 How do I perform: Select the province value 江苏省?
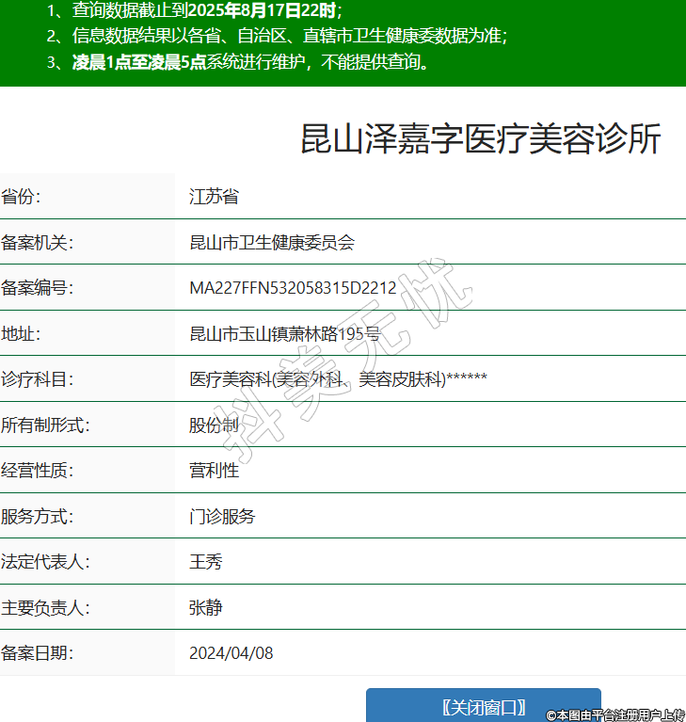(x=214, y=197)
